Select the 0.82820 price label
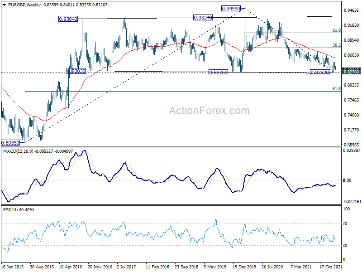 319,73
